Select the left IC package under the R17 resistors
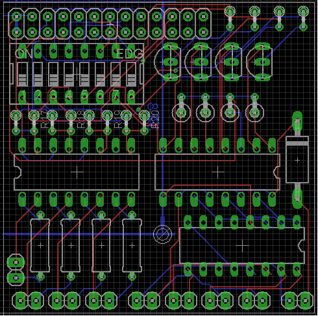This screenshot has width=318, height=316. click(77, 172)
